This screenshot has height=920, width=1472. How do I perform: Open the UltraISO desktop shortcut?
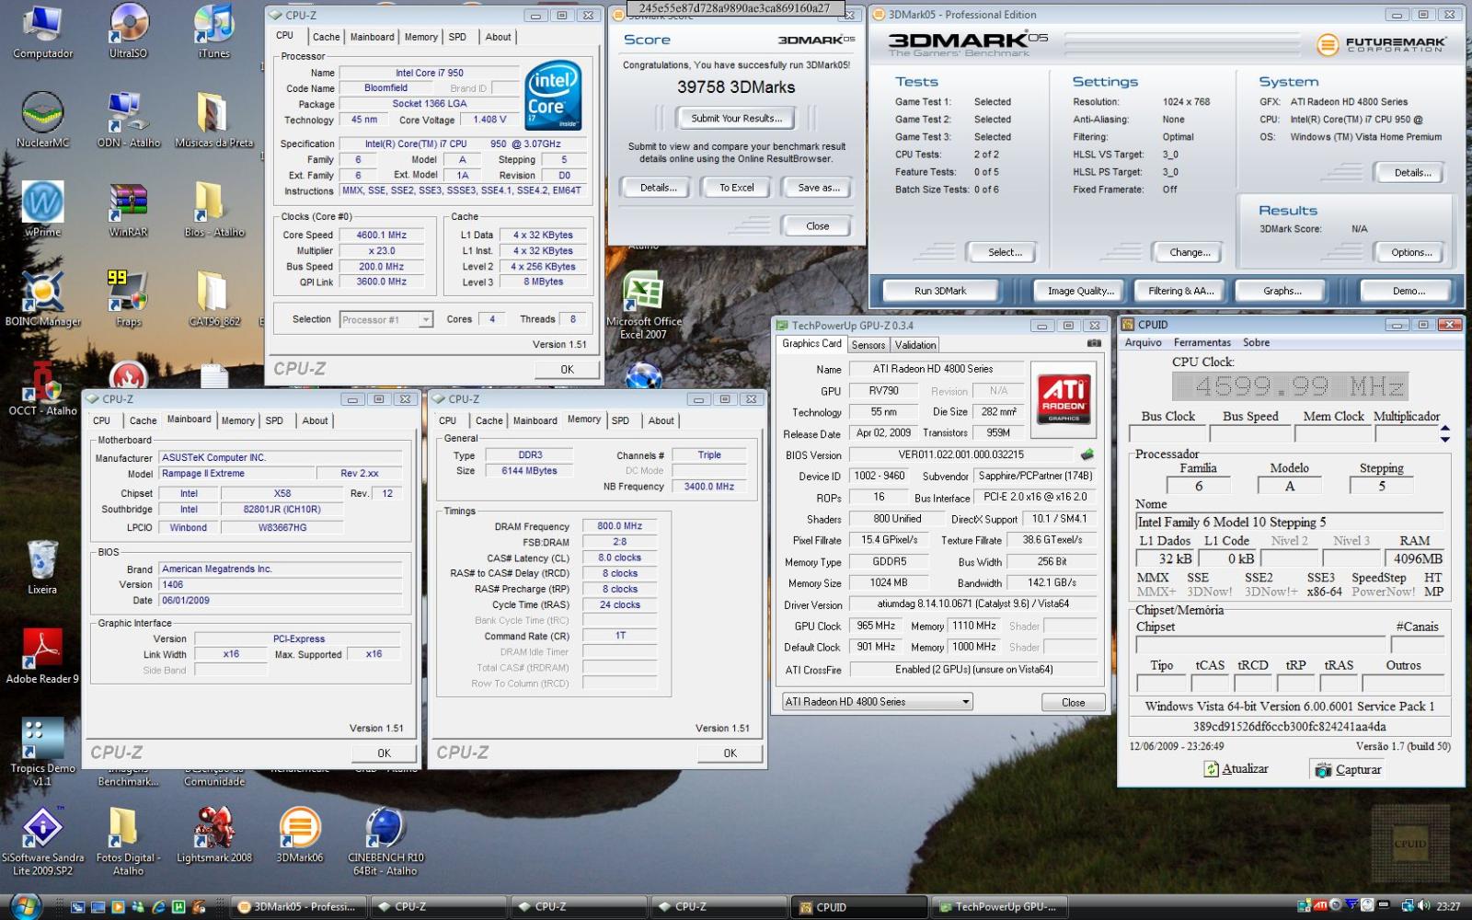tap(128, 32)
